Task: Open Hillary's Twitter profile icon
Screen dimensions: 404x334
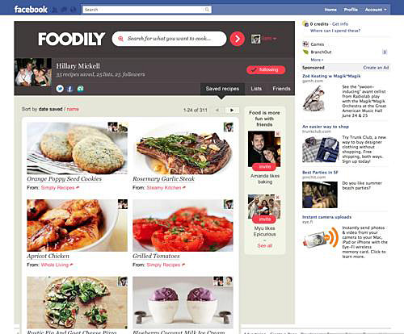Action: click(60, 89)
